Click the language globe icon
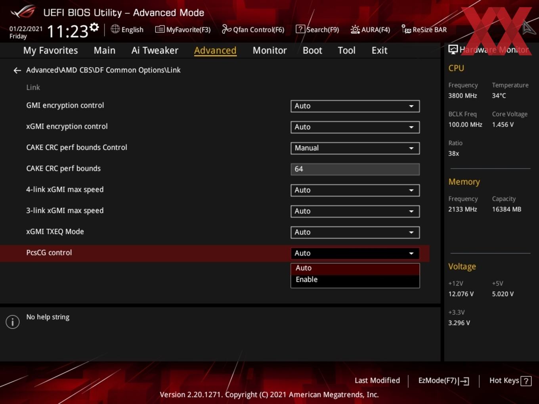The width and height of the screenshot is (539, 404). pos(115,29)
